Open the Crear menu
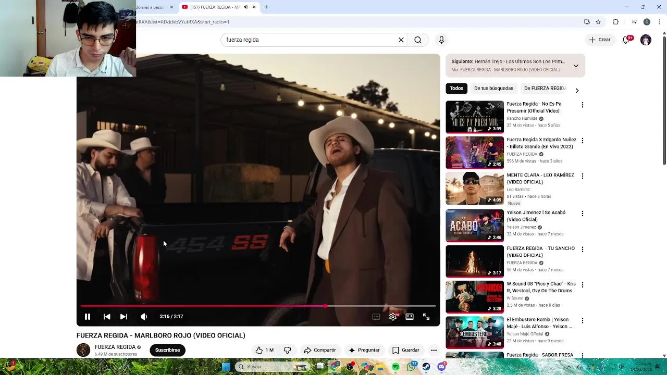Screen dimensions: 667x375 [x=600, y=40]
